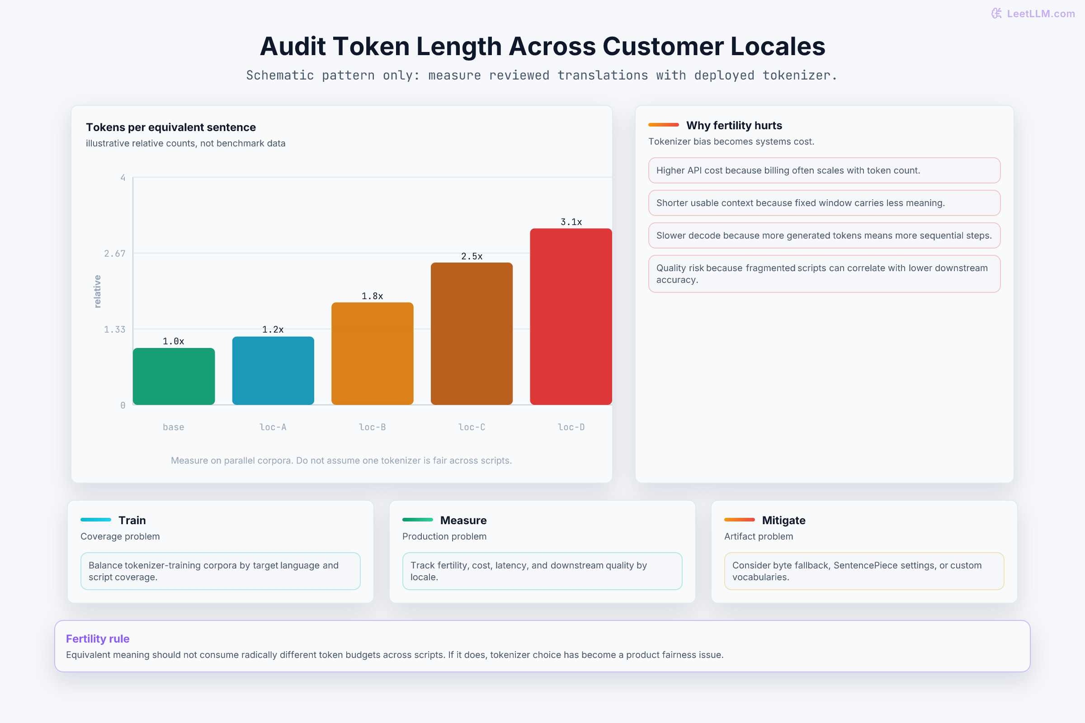Click the green base bar

[x=174, y=376]
